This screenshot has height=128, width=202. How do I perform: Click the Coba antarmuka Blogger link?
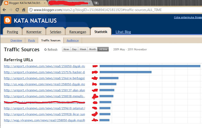pyautogui.click(x=188, y=17)
